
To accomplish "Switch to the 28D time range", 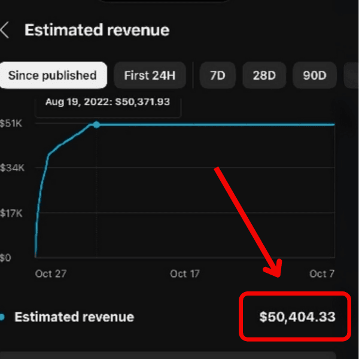I will coord(264,75).
